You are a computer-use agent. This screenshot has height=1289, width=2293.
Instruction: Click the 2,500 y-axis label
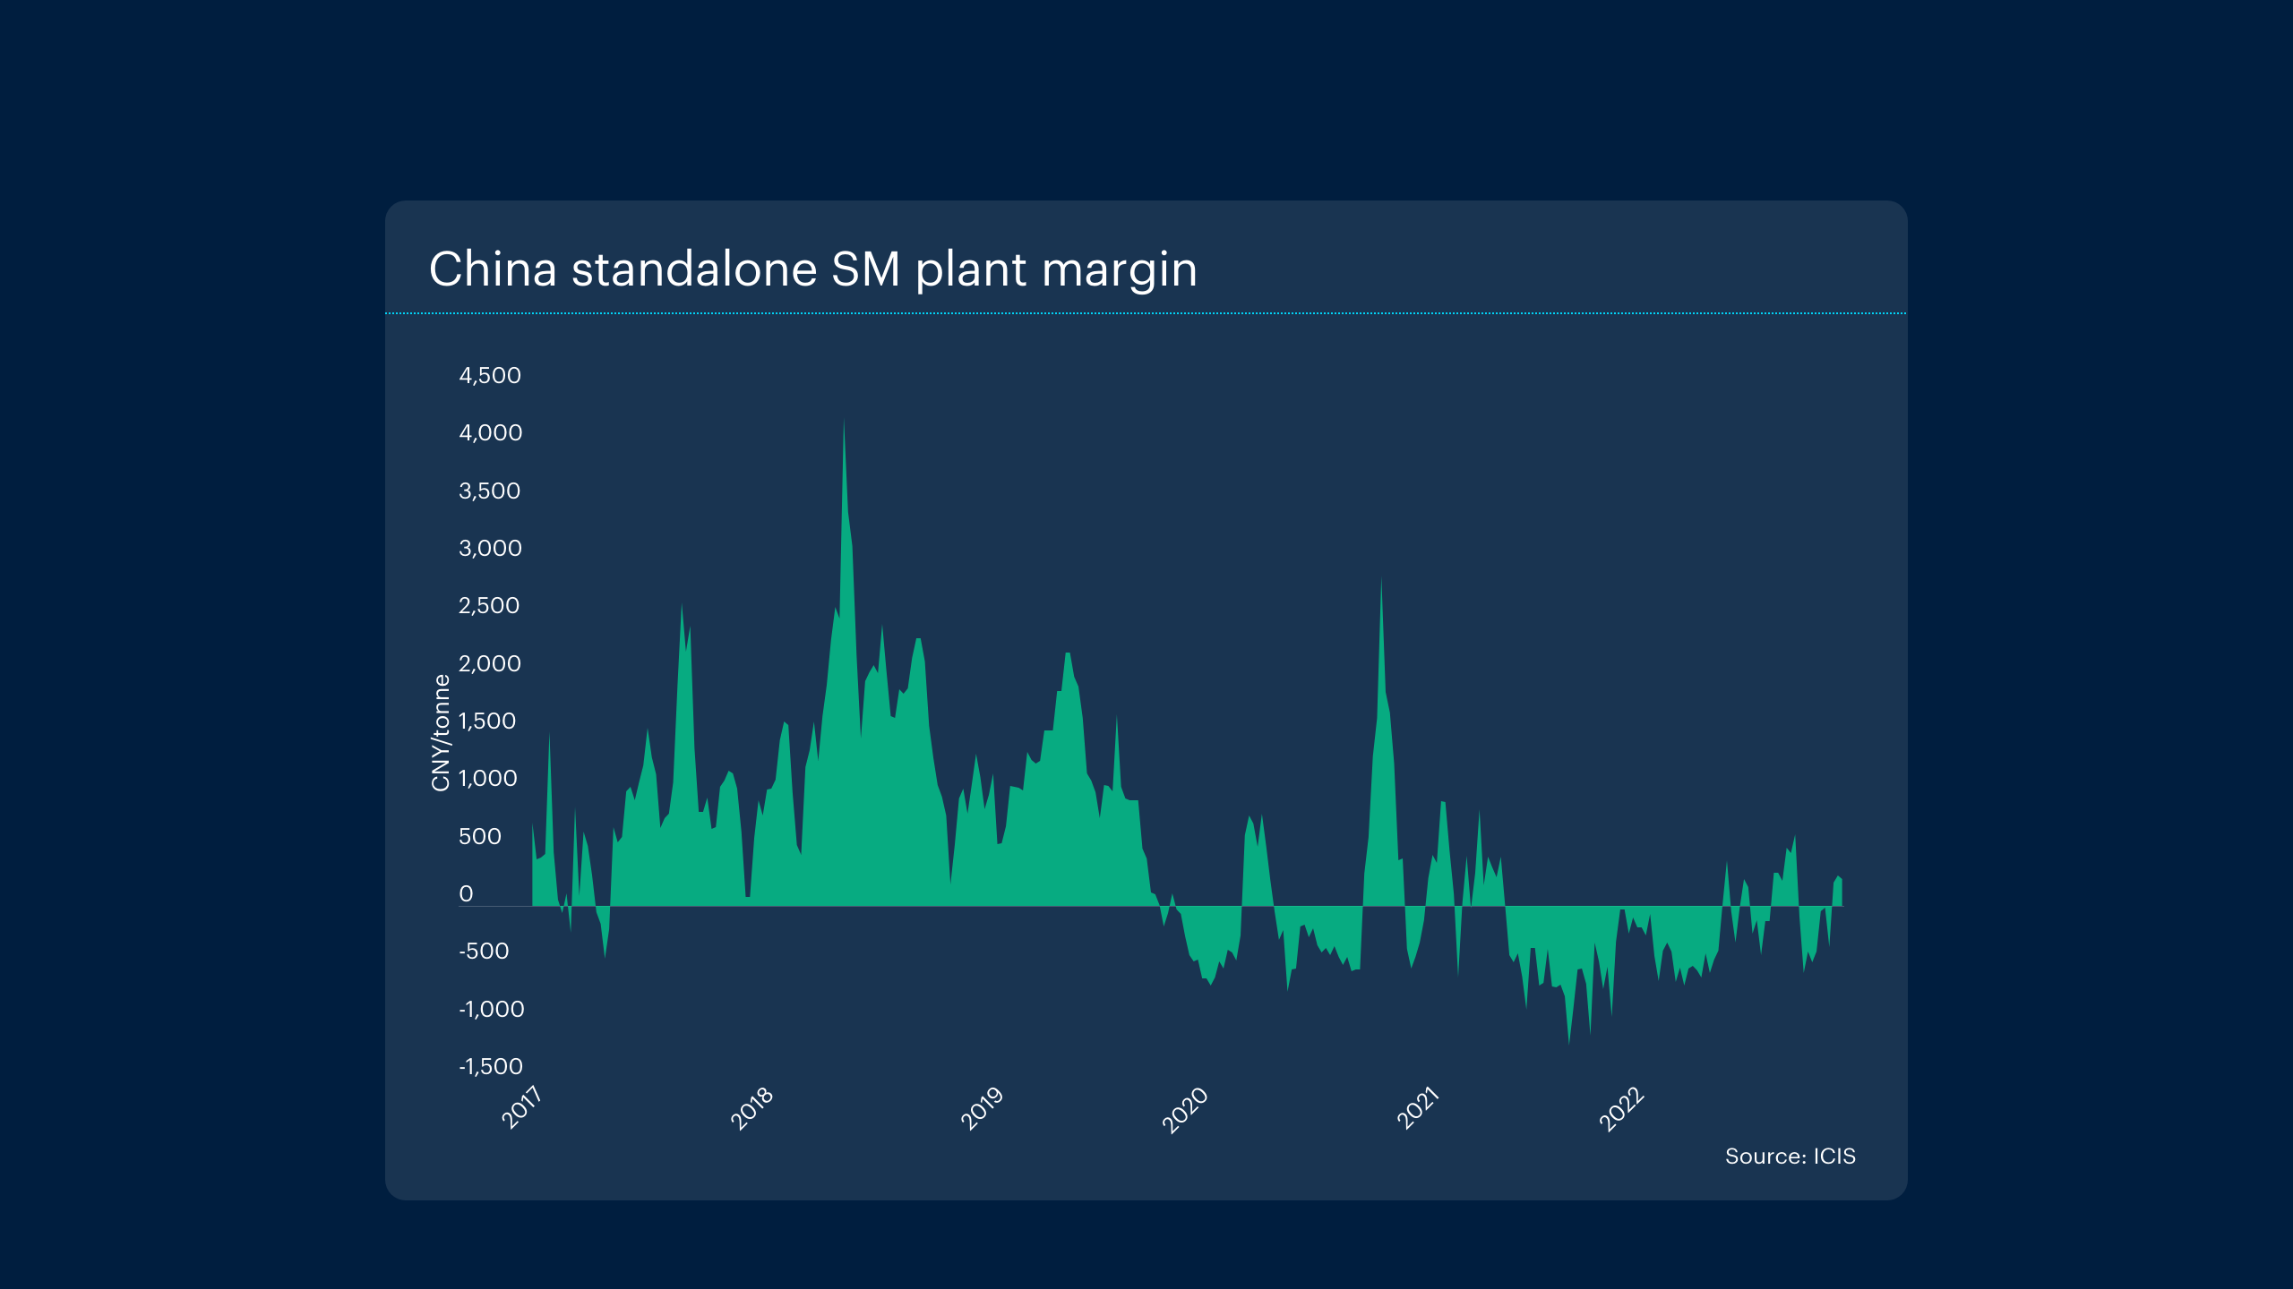489,606
